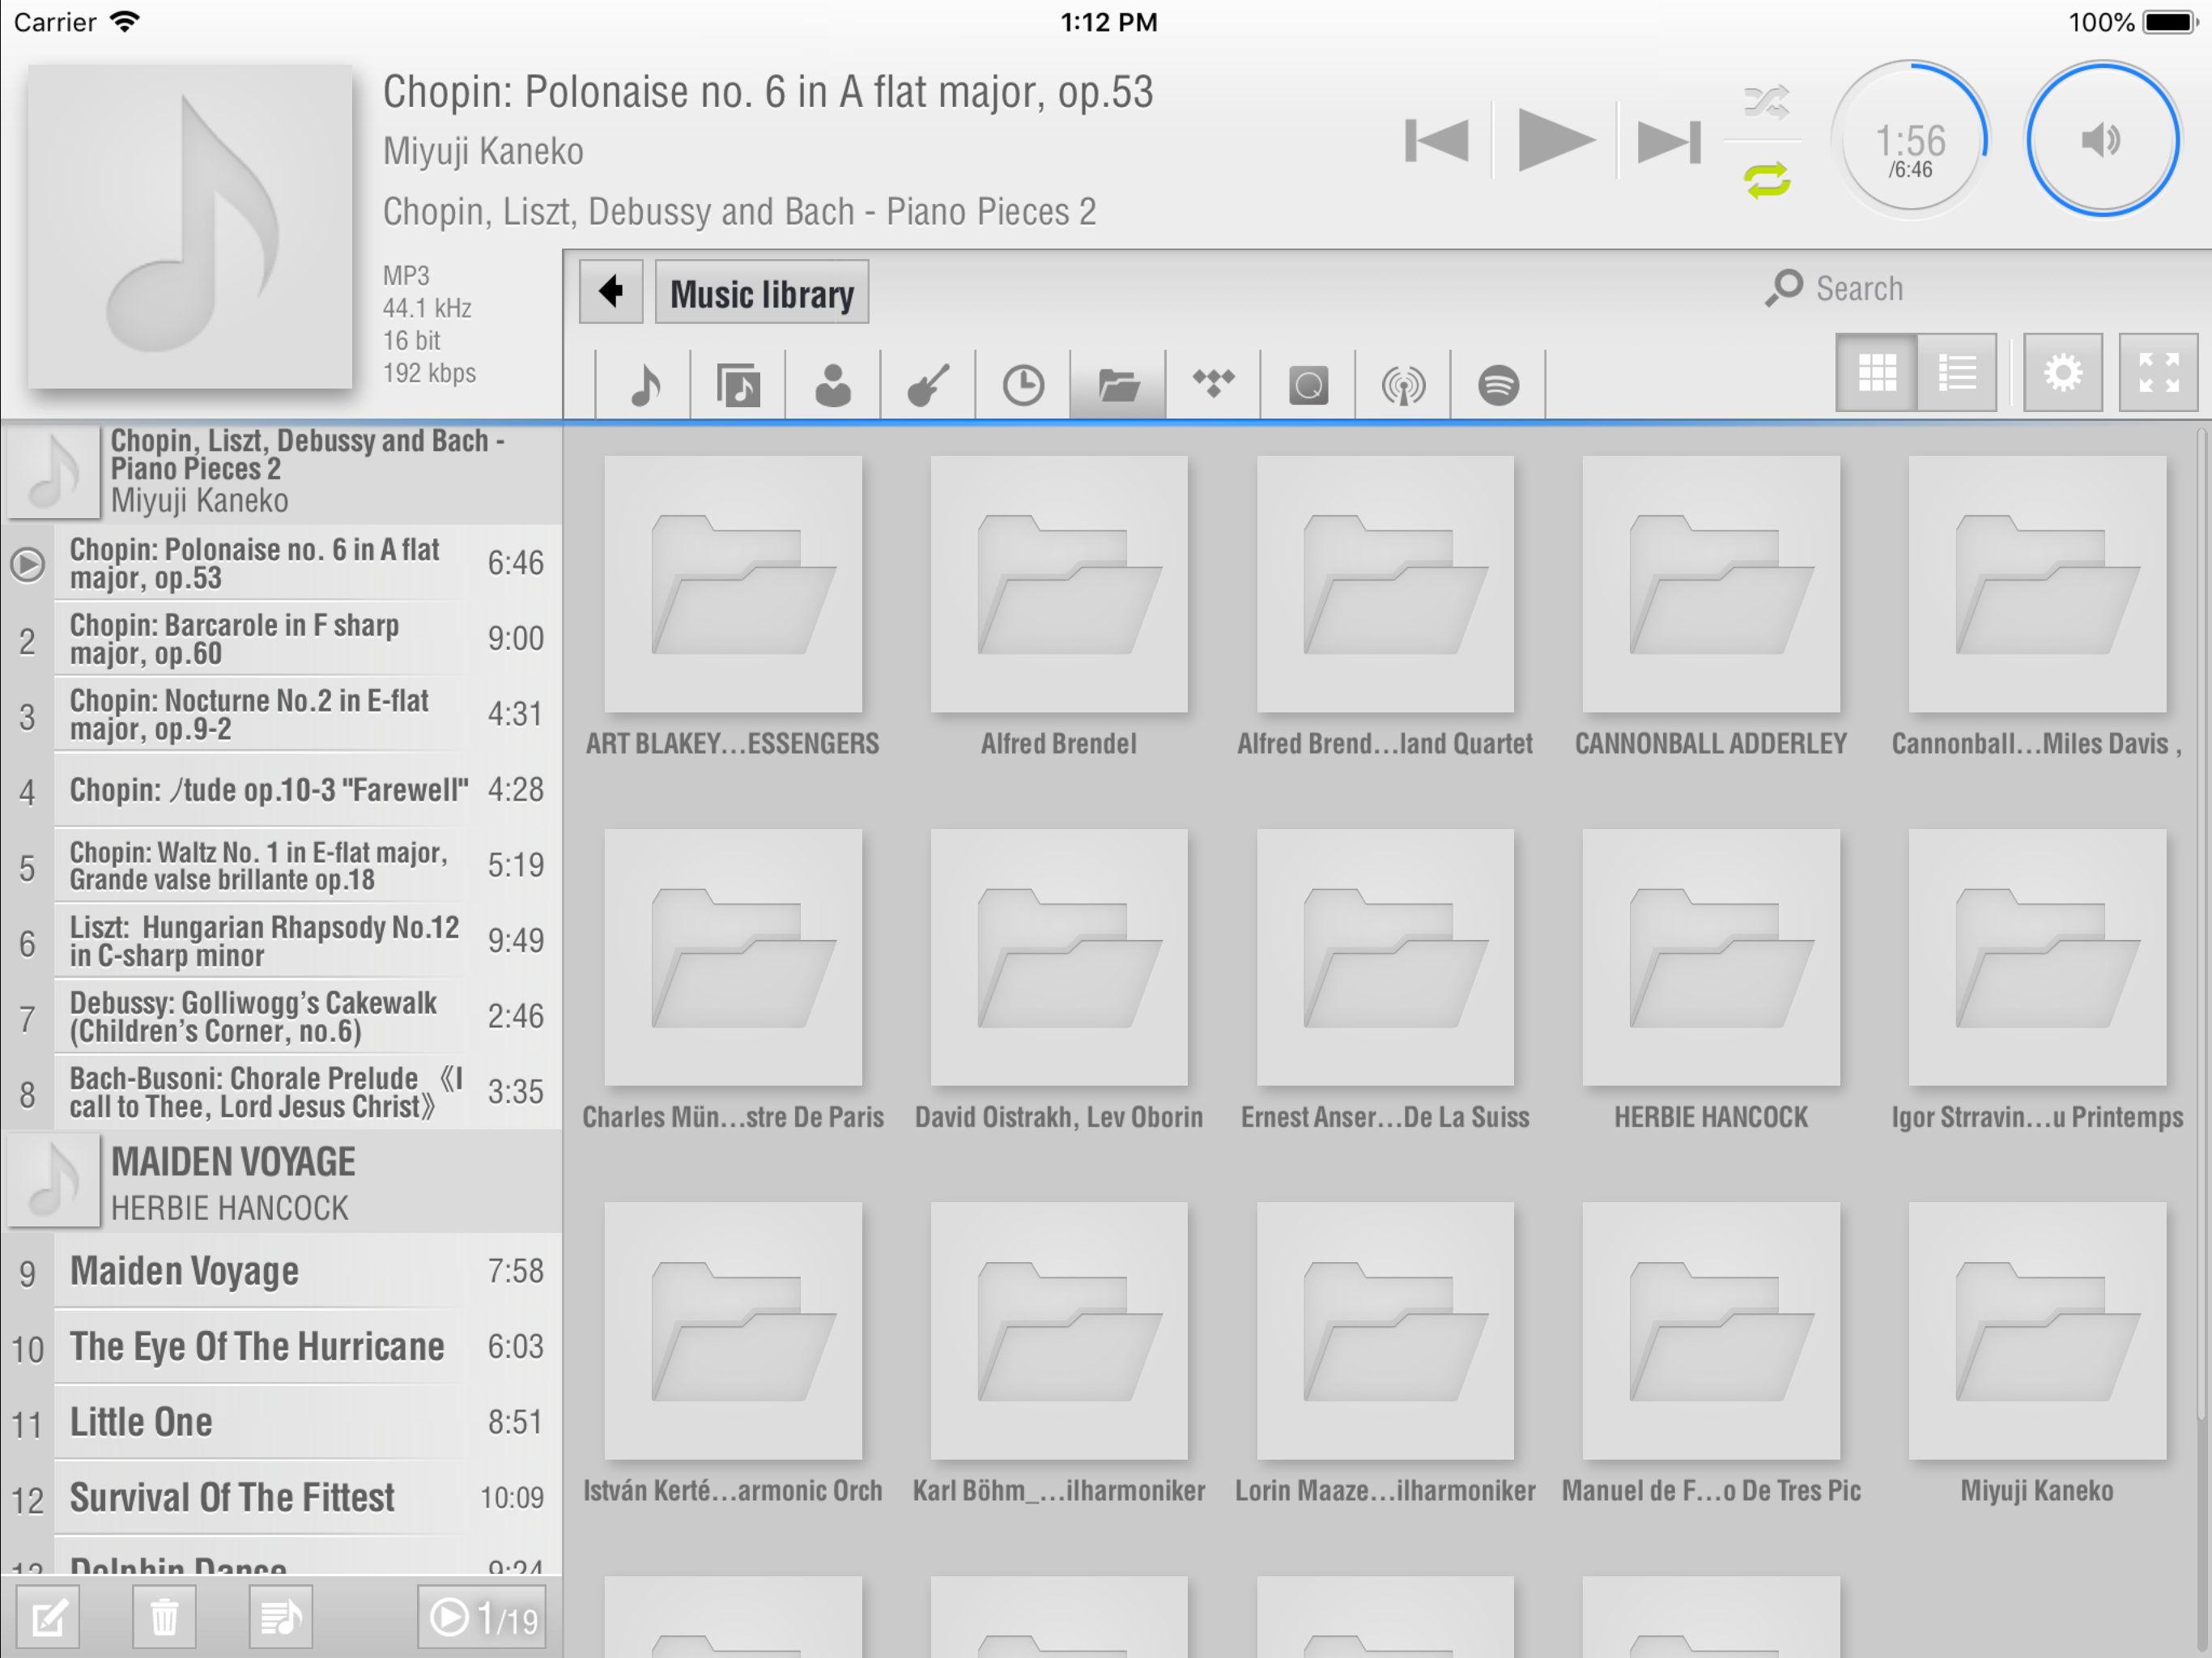Viewport: 2212px width, 1658px height.
Task: Open the Songs tab with note icon
Action: [x=643, y=385]
